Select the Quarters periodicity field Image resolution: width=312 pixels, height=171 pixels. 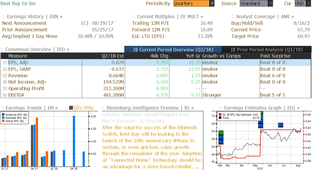191,3
